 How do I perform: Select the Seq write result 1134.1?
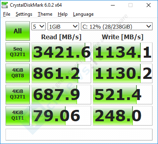pos(123,52)
